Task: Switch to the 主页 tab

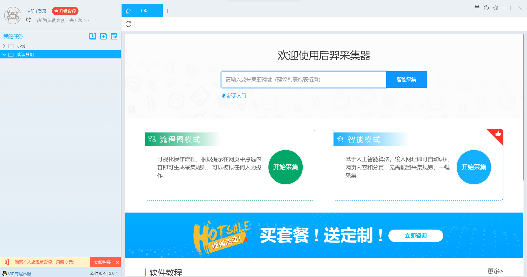Action: click(142, 11)
